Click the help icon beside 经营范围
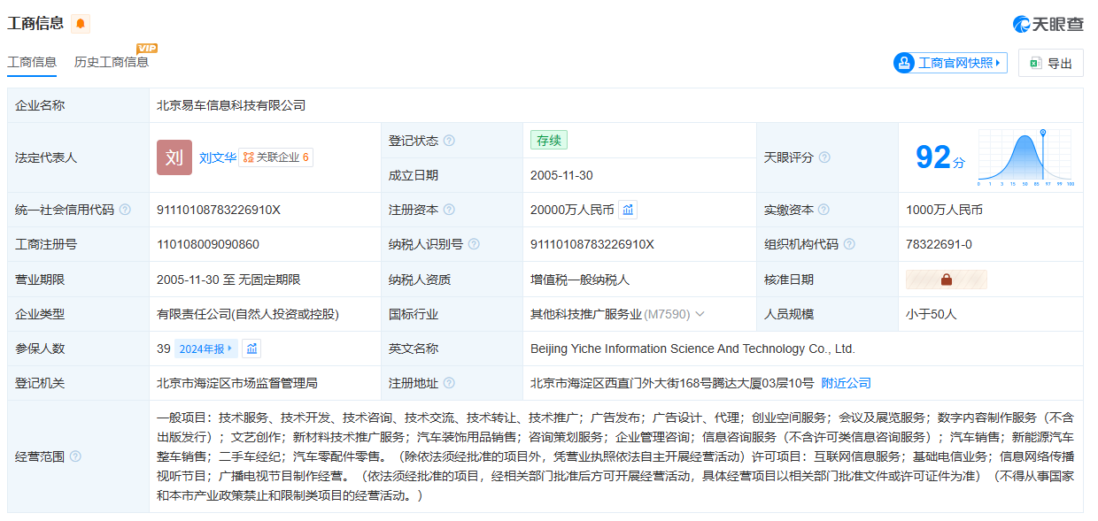This screenshot has height=521, width=1098. [x=75, y=456]
